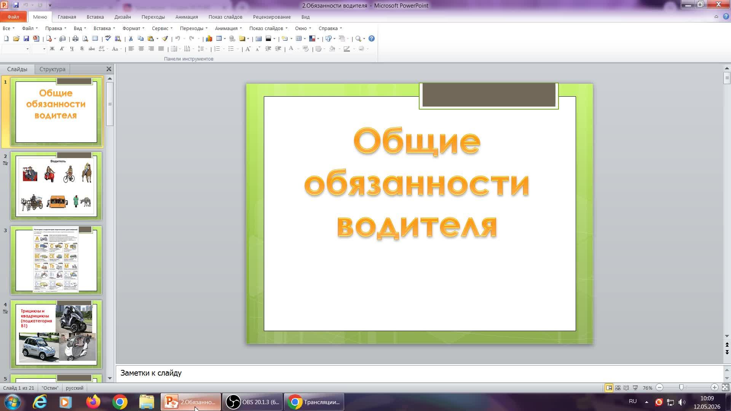Go to the next slide with the double-down arrow

(727, 352)
